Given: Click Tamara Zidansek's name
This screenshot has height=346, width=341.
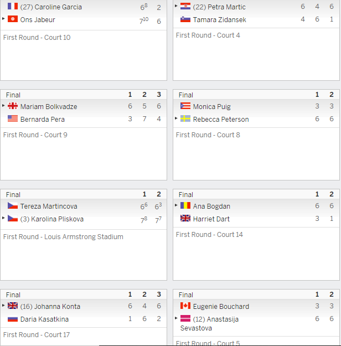Looking at the screenshot, I should coord(219,20).
